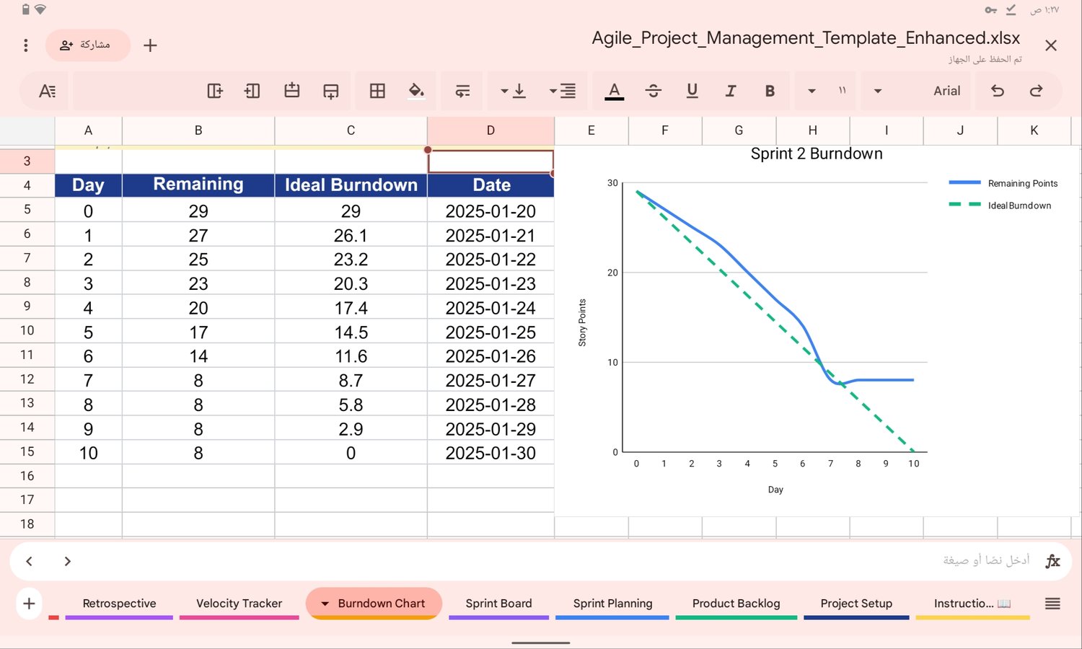Select column header B
The height and width of the screenshot is (649, 1082).
click(198, 131)
